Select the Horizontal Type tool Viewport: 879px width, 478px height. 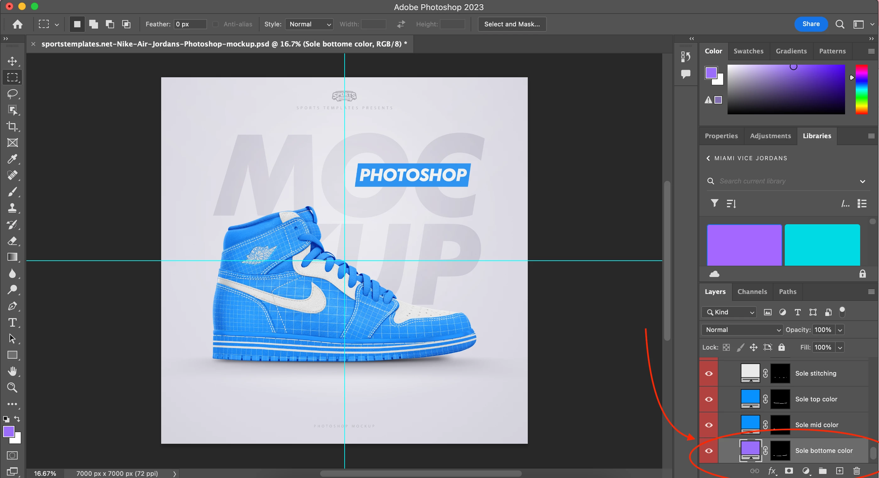point(12,323)
